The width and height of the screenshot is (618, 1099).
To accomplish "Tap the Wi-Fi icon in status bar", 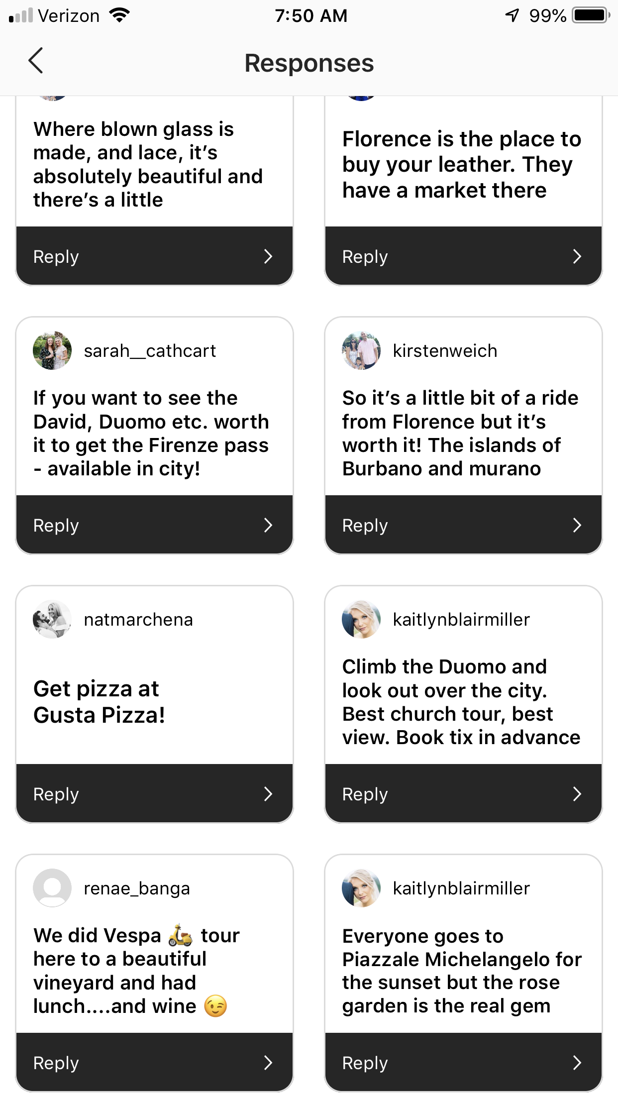I will click(119, 15).
